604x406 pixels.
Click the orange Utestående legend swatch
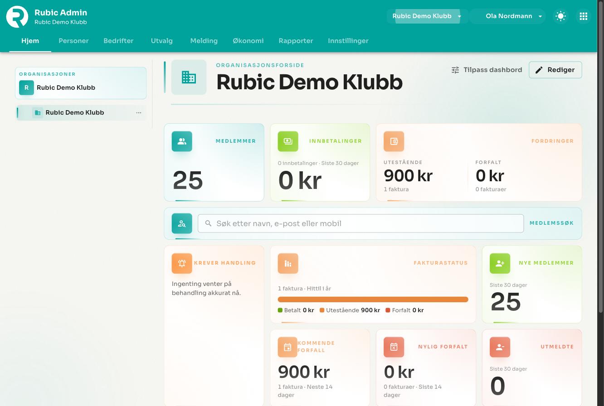pos(322,310)
